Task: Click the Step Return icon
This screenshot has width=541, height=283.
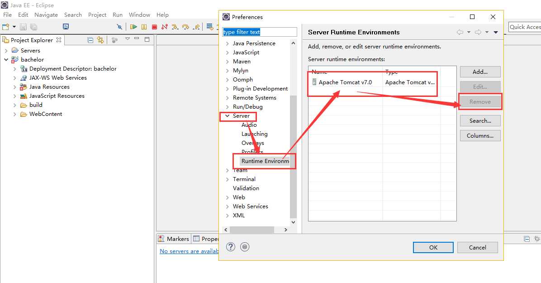Action: tap(196, 27)
